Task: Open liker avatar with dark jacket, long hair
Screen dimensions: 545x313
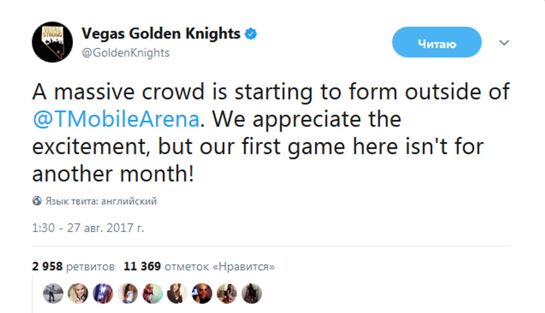Action: (177, 293)
